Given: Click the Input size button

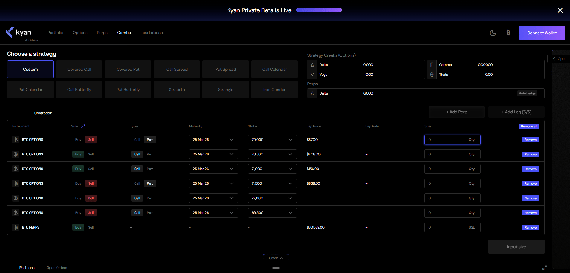Looking at the screenshot, I should [516, 247].
